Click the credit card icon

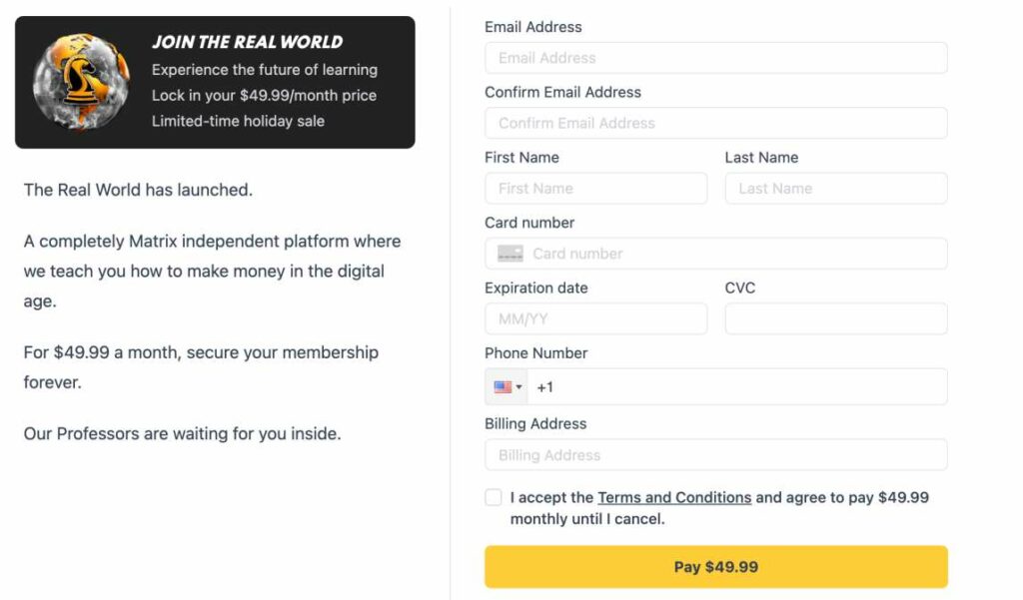click(511, 254)
